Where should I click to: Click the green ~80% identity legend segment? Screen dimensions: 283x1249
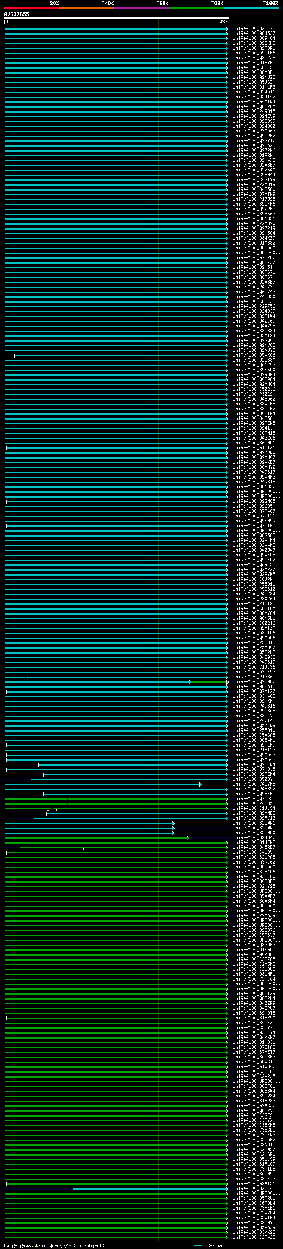[x=196, y=8]
